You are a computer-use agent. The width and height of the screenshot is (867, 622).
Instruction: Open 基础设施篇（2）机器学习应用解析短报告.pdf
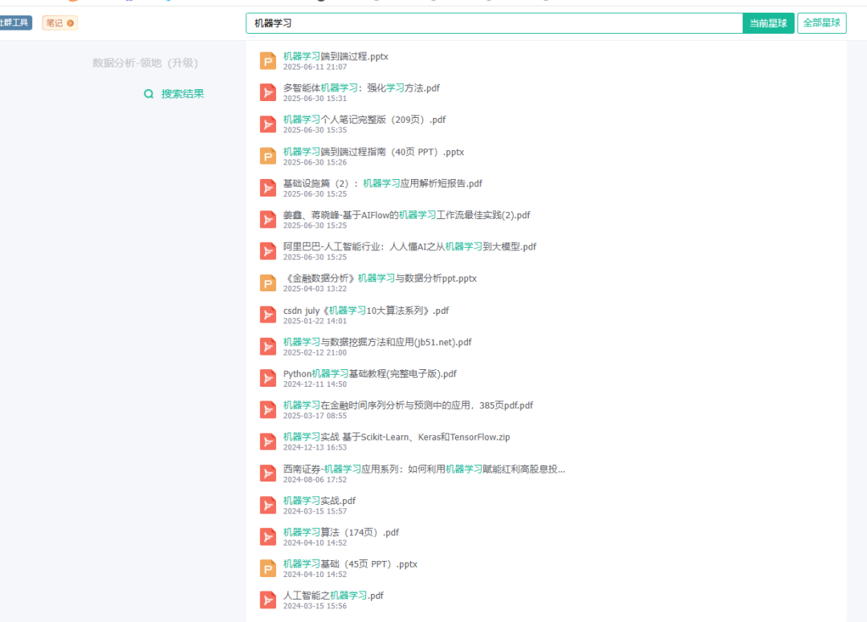(x=383, y=184)
